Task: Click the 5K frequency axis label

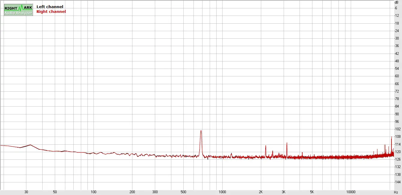Action: tap(312, 192)
